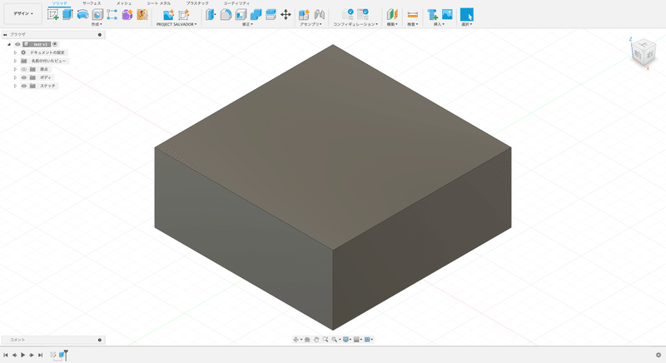Open the 構築 dropdown menu
Viewport: 666px width, 363px height.
[392, 24]
